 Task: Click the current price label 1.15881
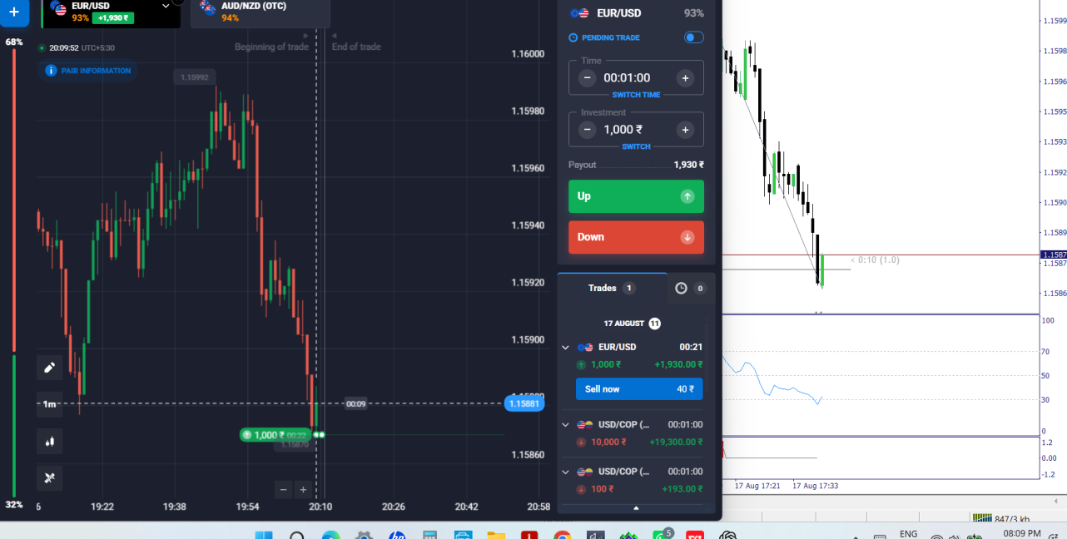[x=524, y=404]
